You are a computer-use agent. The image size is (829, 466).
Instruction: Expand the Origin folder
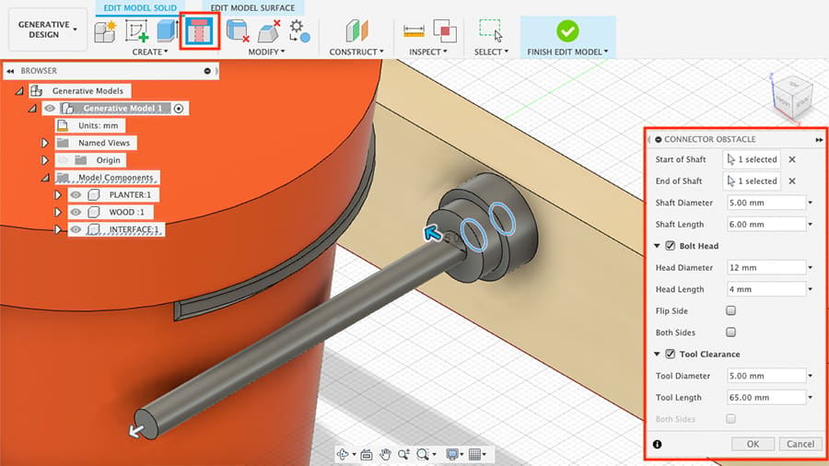(x=44, y=159)
